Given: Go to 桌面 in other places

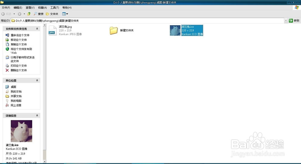Looking at the screenshot, I should 14,87.
